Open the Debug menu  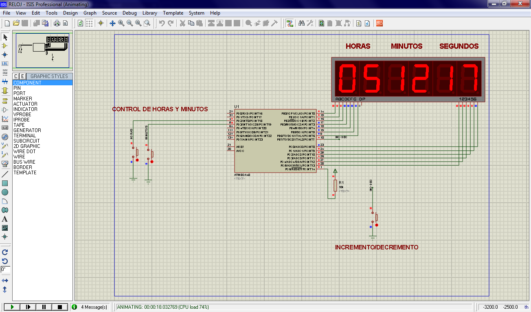pyautogui.click(x=129, y=13)
